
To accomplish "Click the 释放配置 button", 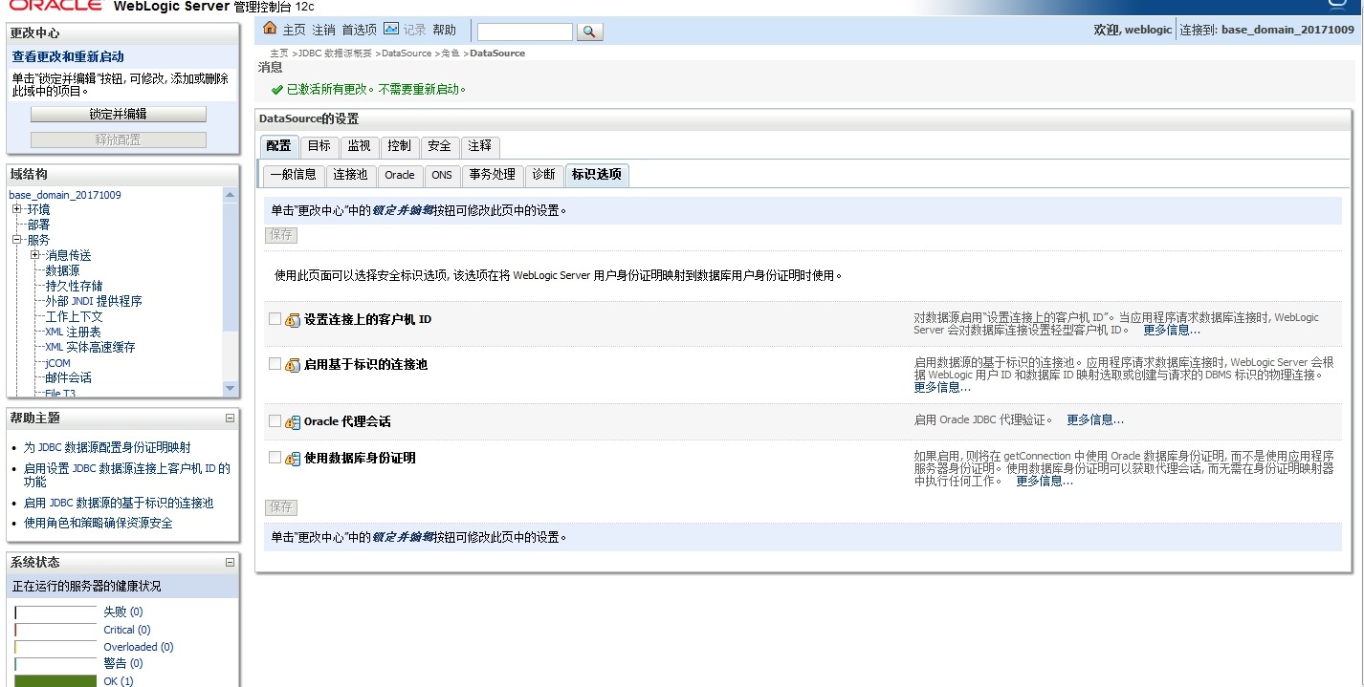I will pos(119,140).
